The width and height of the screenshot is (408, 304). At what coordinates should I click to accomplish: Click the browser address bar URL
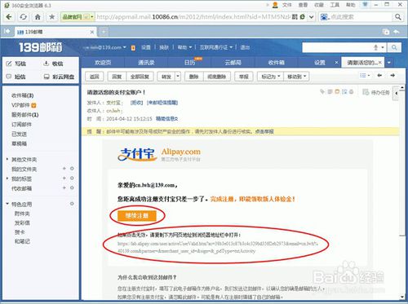(193, 17)
